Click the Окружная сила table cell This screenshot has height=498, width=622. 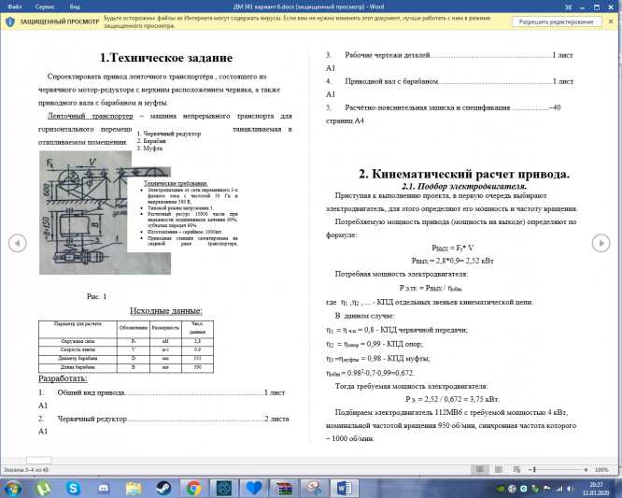point(78,341)
